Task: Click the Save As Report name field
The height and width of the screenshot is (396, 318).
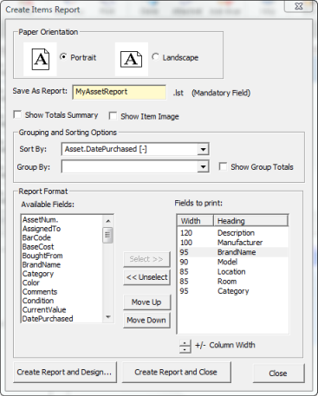Action: (x=119, y=92)
